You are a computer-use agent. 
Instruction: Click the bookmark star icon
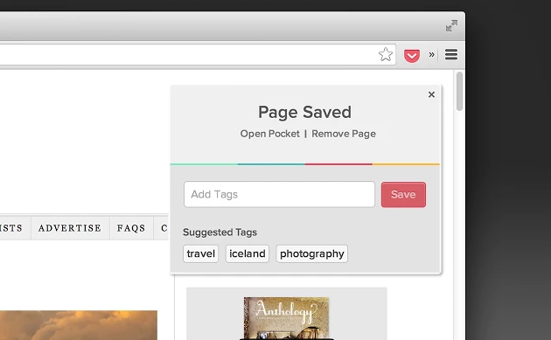pos(386,54)
